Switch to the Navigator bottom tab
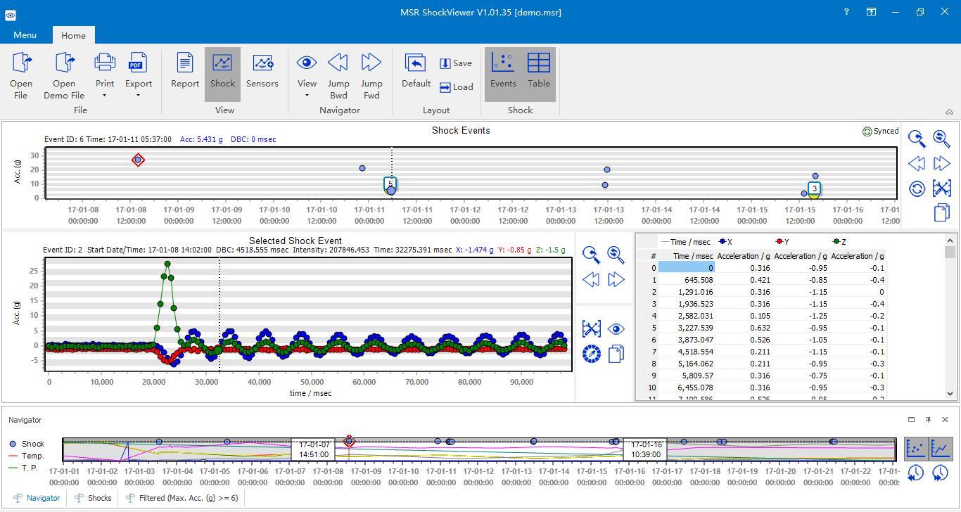Image resolution: width=961 pixels, height=512 pixels. (x=36, y=498)
